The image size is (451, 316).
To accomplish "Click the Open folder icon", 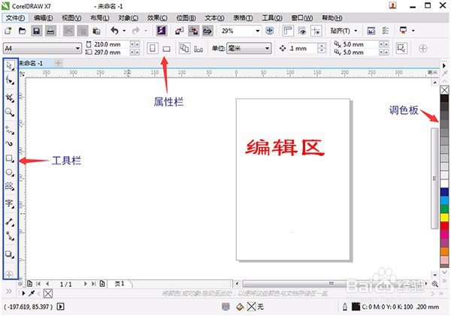I will [x=22, y=31].
